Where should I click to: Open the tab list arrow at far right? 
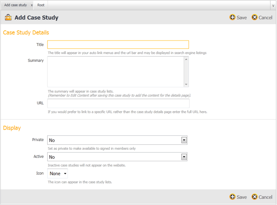click(x=273, y=5)
